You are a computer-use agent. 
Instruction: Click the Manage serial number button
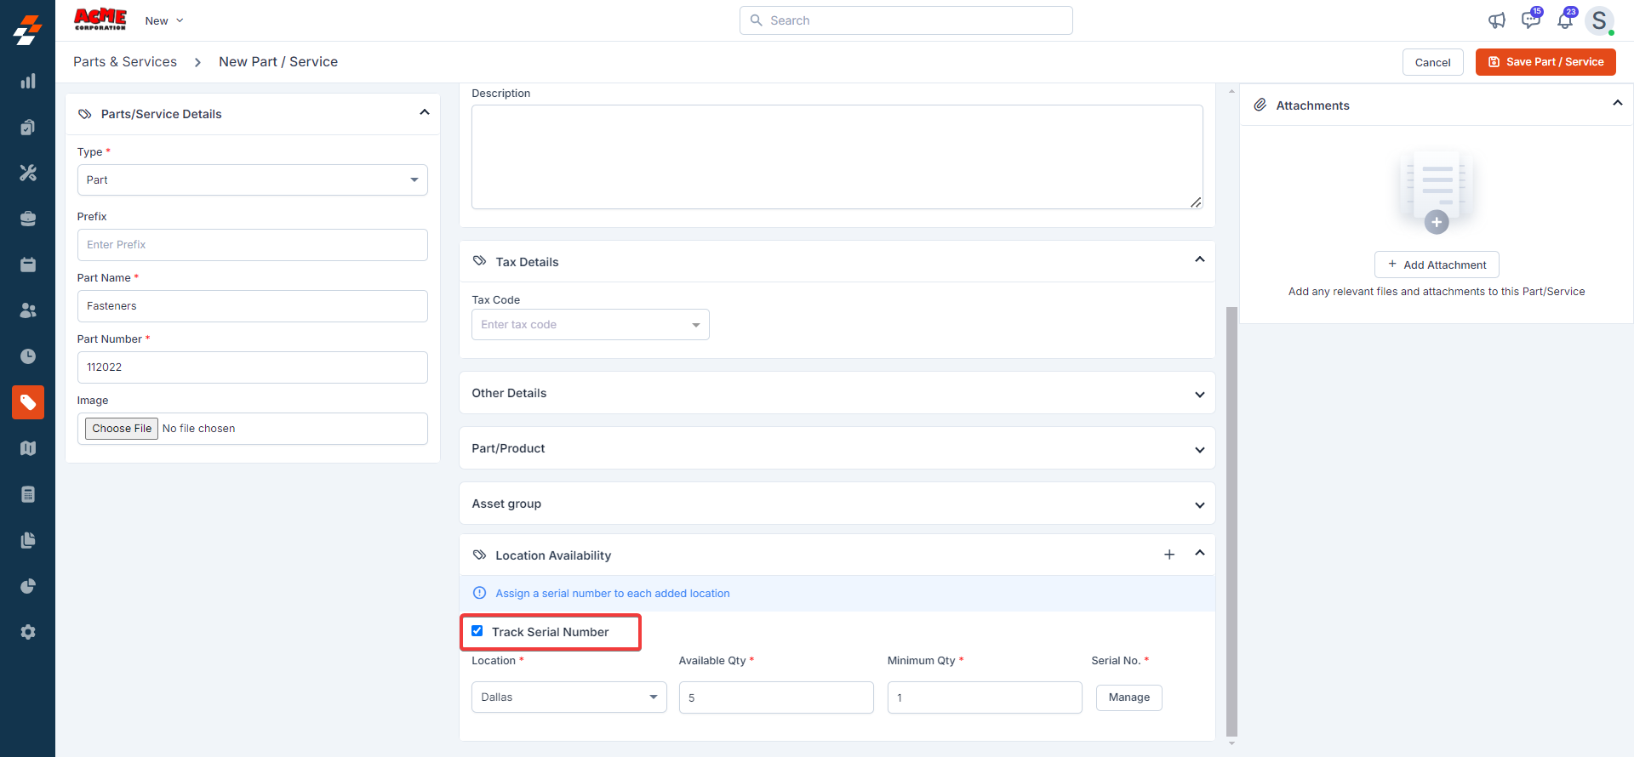(x=1128, y=697)
